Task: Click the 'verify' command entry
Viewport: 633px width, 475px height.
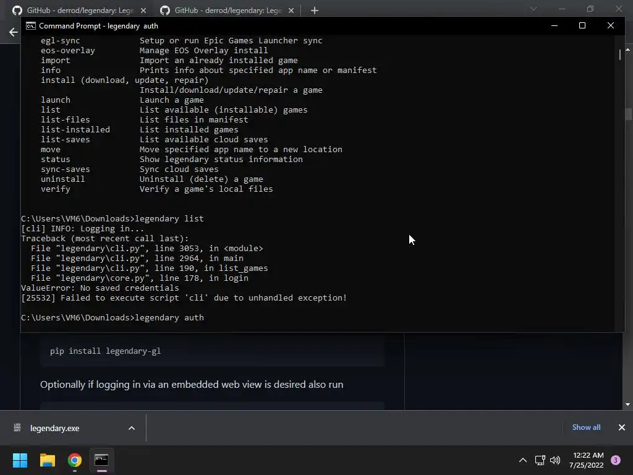Action: pyautogui.click(x=55, y=189)
